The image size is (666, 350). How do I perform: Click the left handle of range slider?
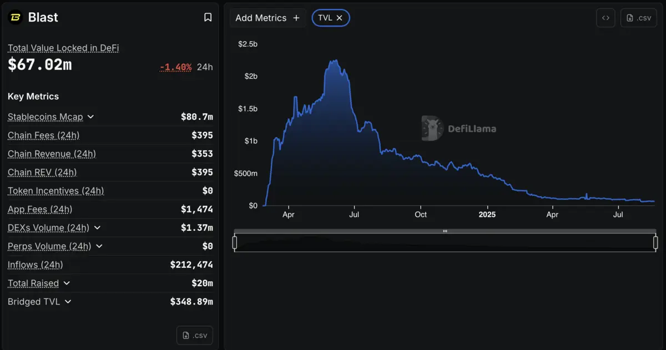235,242
